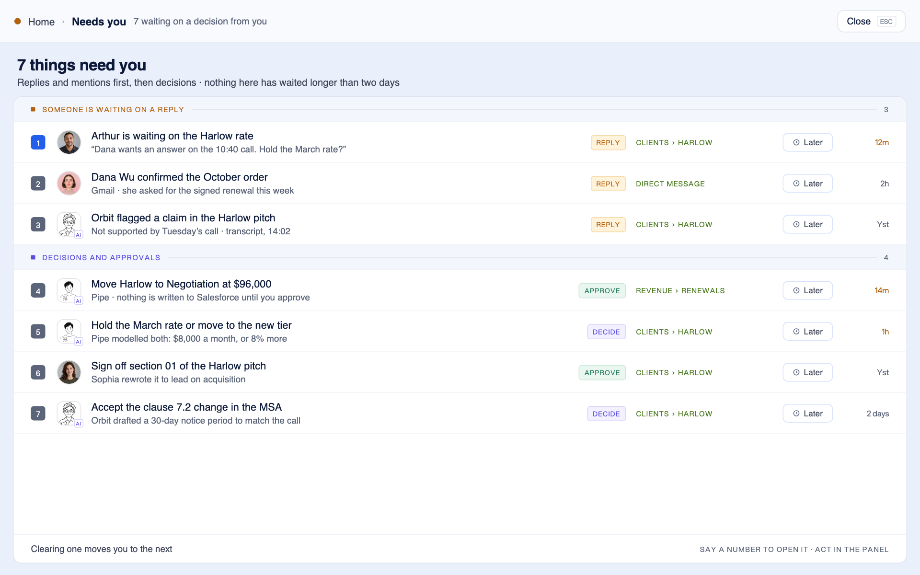This screenshot has height=575, width=920.
Task: Click Dana Wu's avatar photo
Action: click(69, 184)
